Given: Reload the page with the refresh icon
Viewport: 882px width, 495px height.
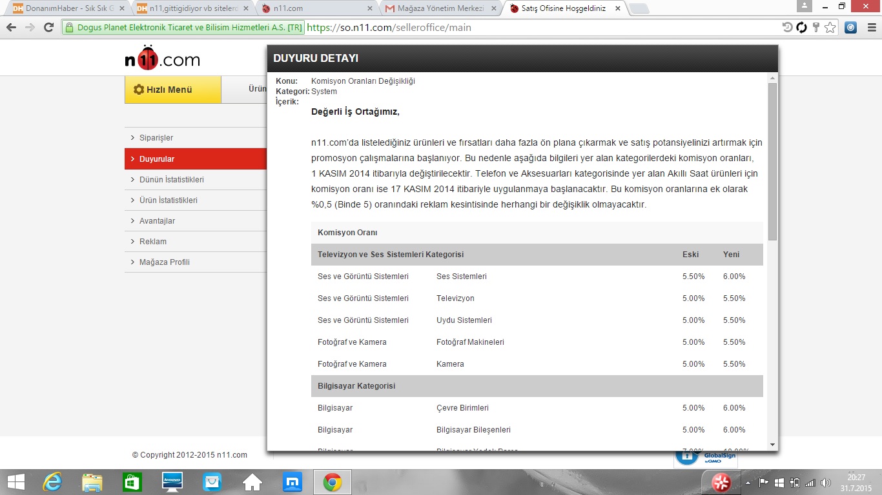Looking at the screenshot, I should tap(48, 28).
